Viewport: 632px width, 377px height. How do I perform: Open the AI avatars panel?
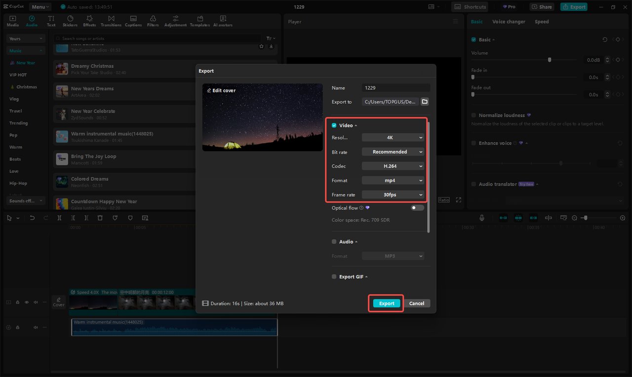coord(223,21)
